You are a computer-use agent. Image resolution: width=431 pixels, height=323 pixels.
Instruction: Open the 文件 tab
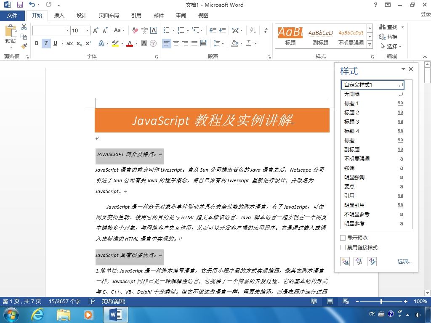click(x=12, y=16)
